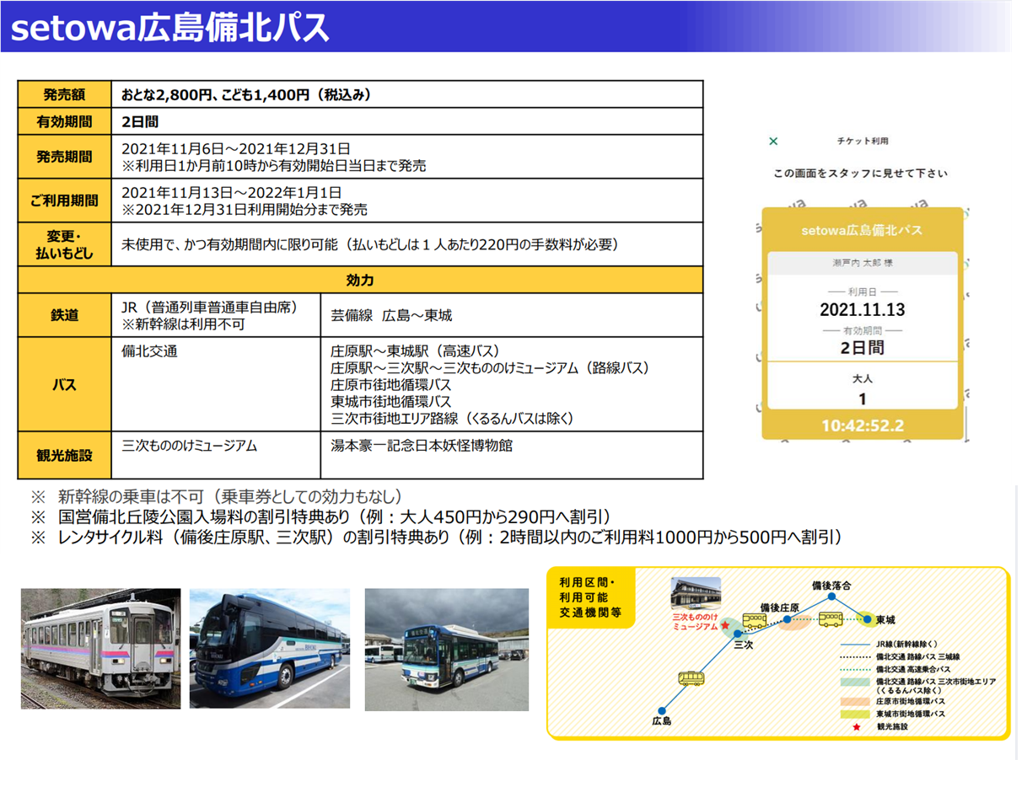Viewport: 1027px width, 792px height.
Task: Close the チケット利用 ticket screen with X
Action: (773, 142)
